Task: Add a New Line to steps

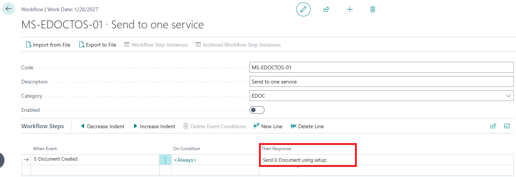Action: pyautogui.click(x=268, y=126)
